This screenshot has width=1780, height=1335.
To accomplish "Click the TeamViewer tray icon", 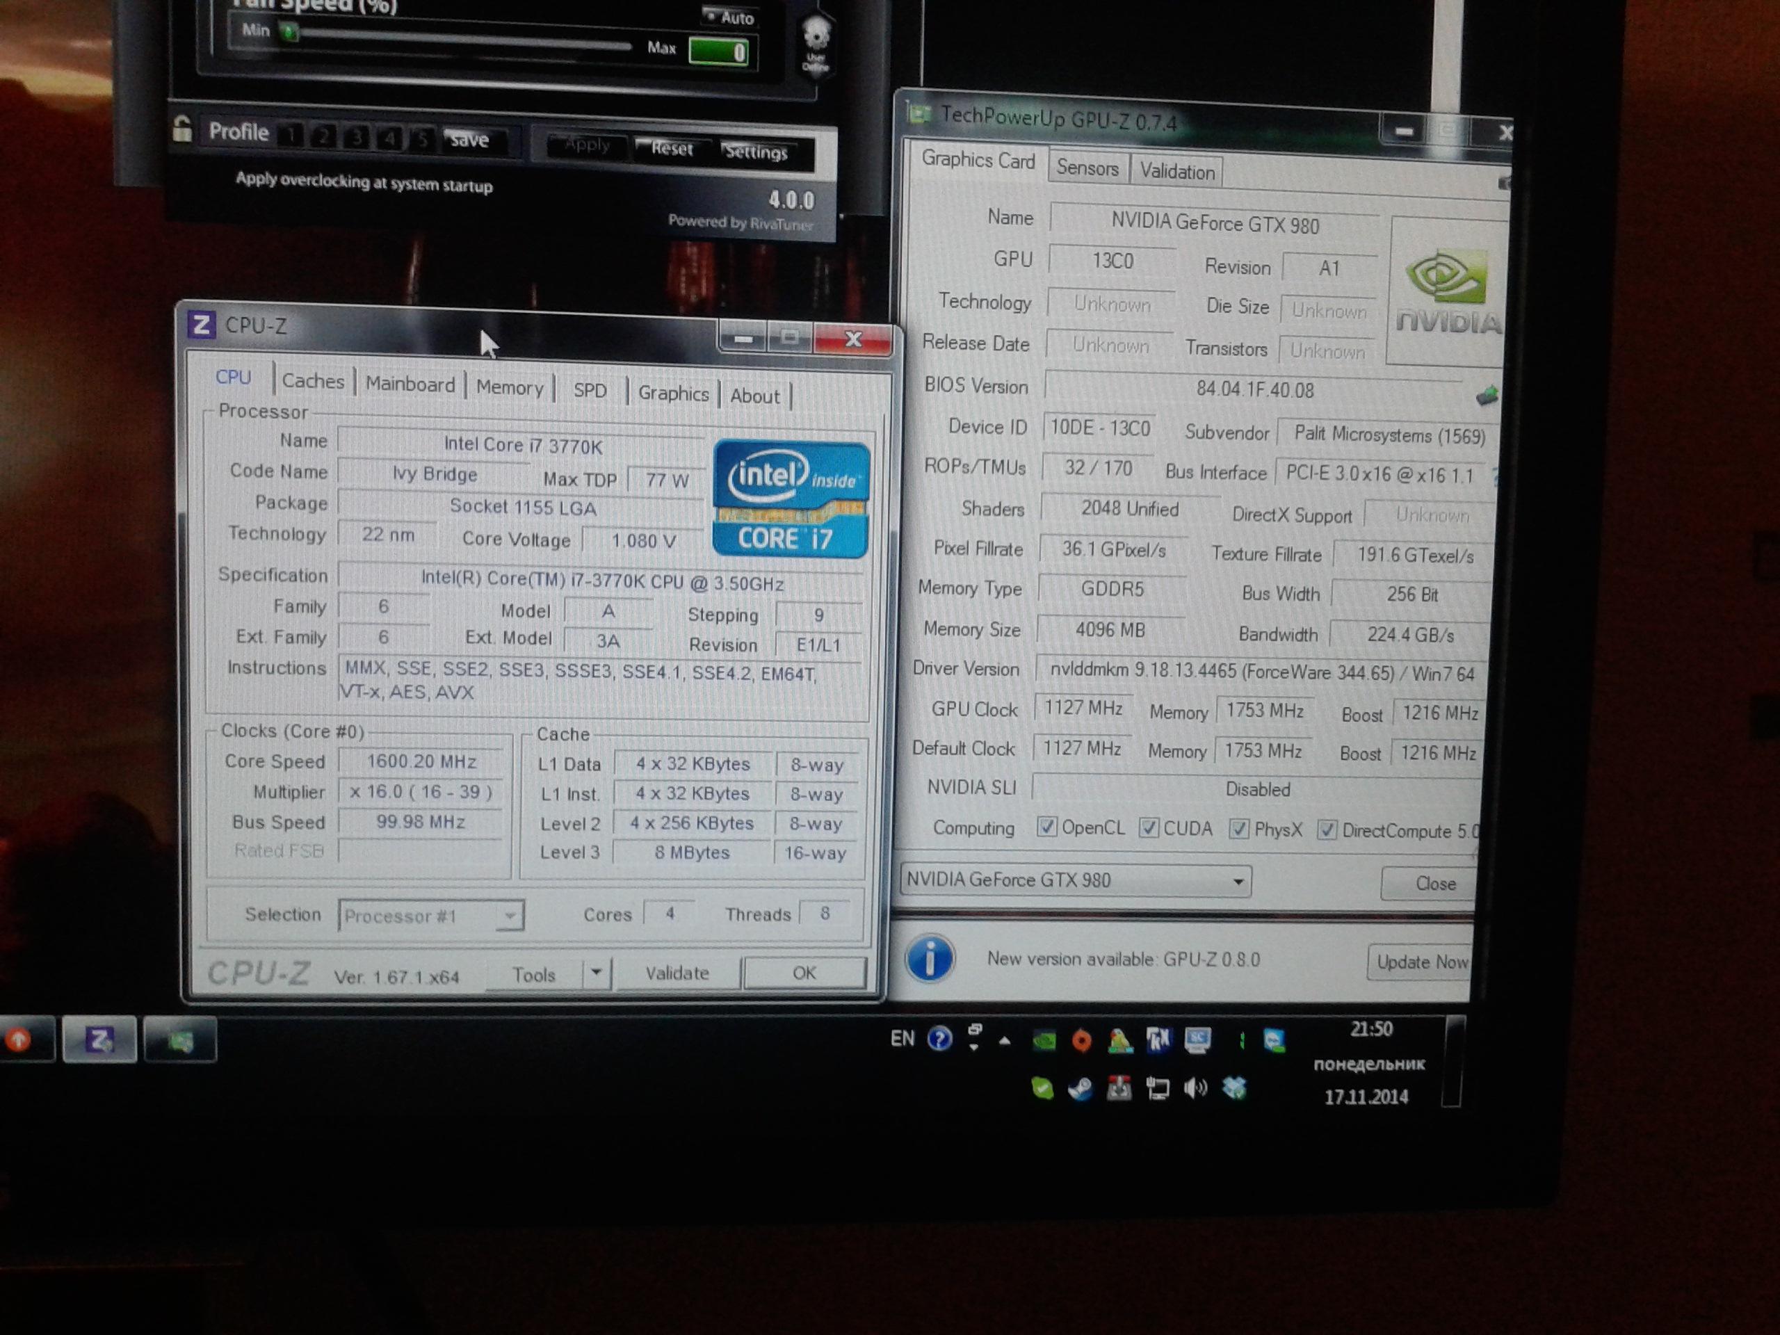I will (1274, 1042).
